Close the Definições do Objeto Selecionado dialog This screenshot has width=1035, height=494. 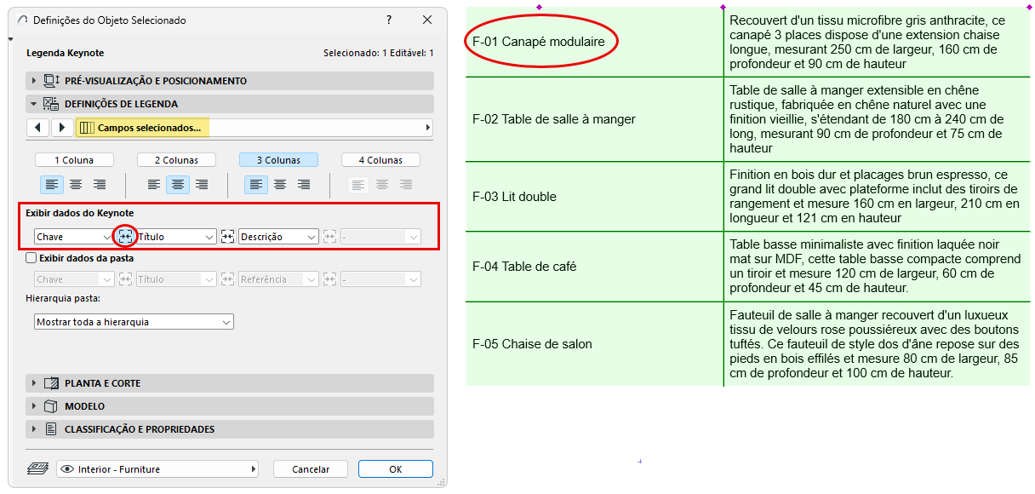point(427,20)
